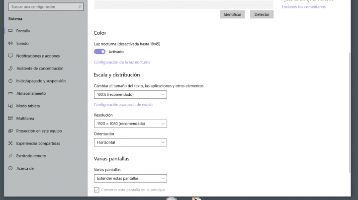Click the Varias pantallas section heading

(x=111, y=159)
